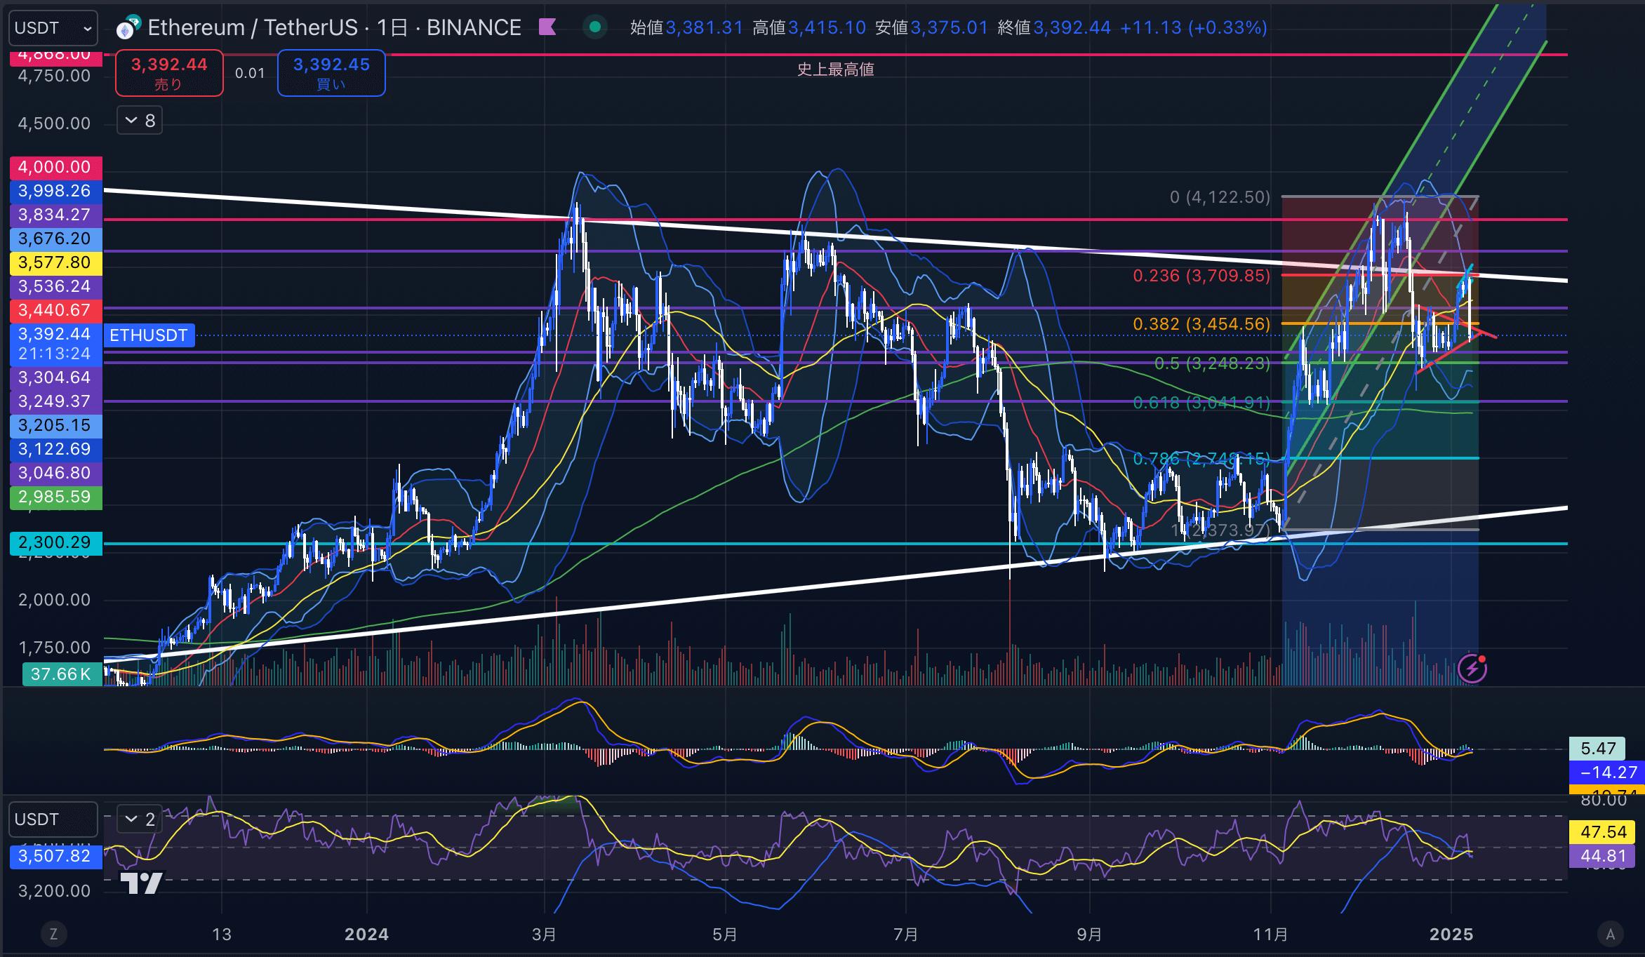Click the 3,998.26 price axis label
This screenshot has height=957, width=1645.
[55, 191]
